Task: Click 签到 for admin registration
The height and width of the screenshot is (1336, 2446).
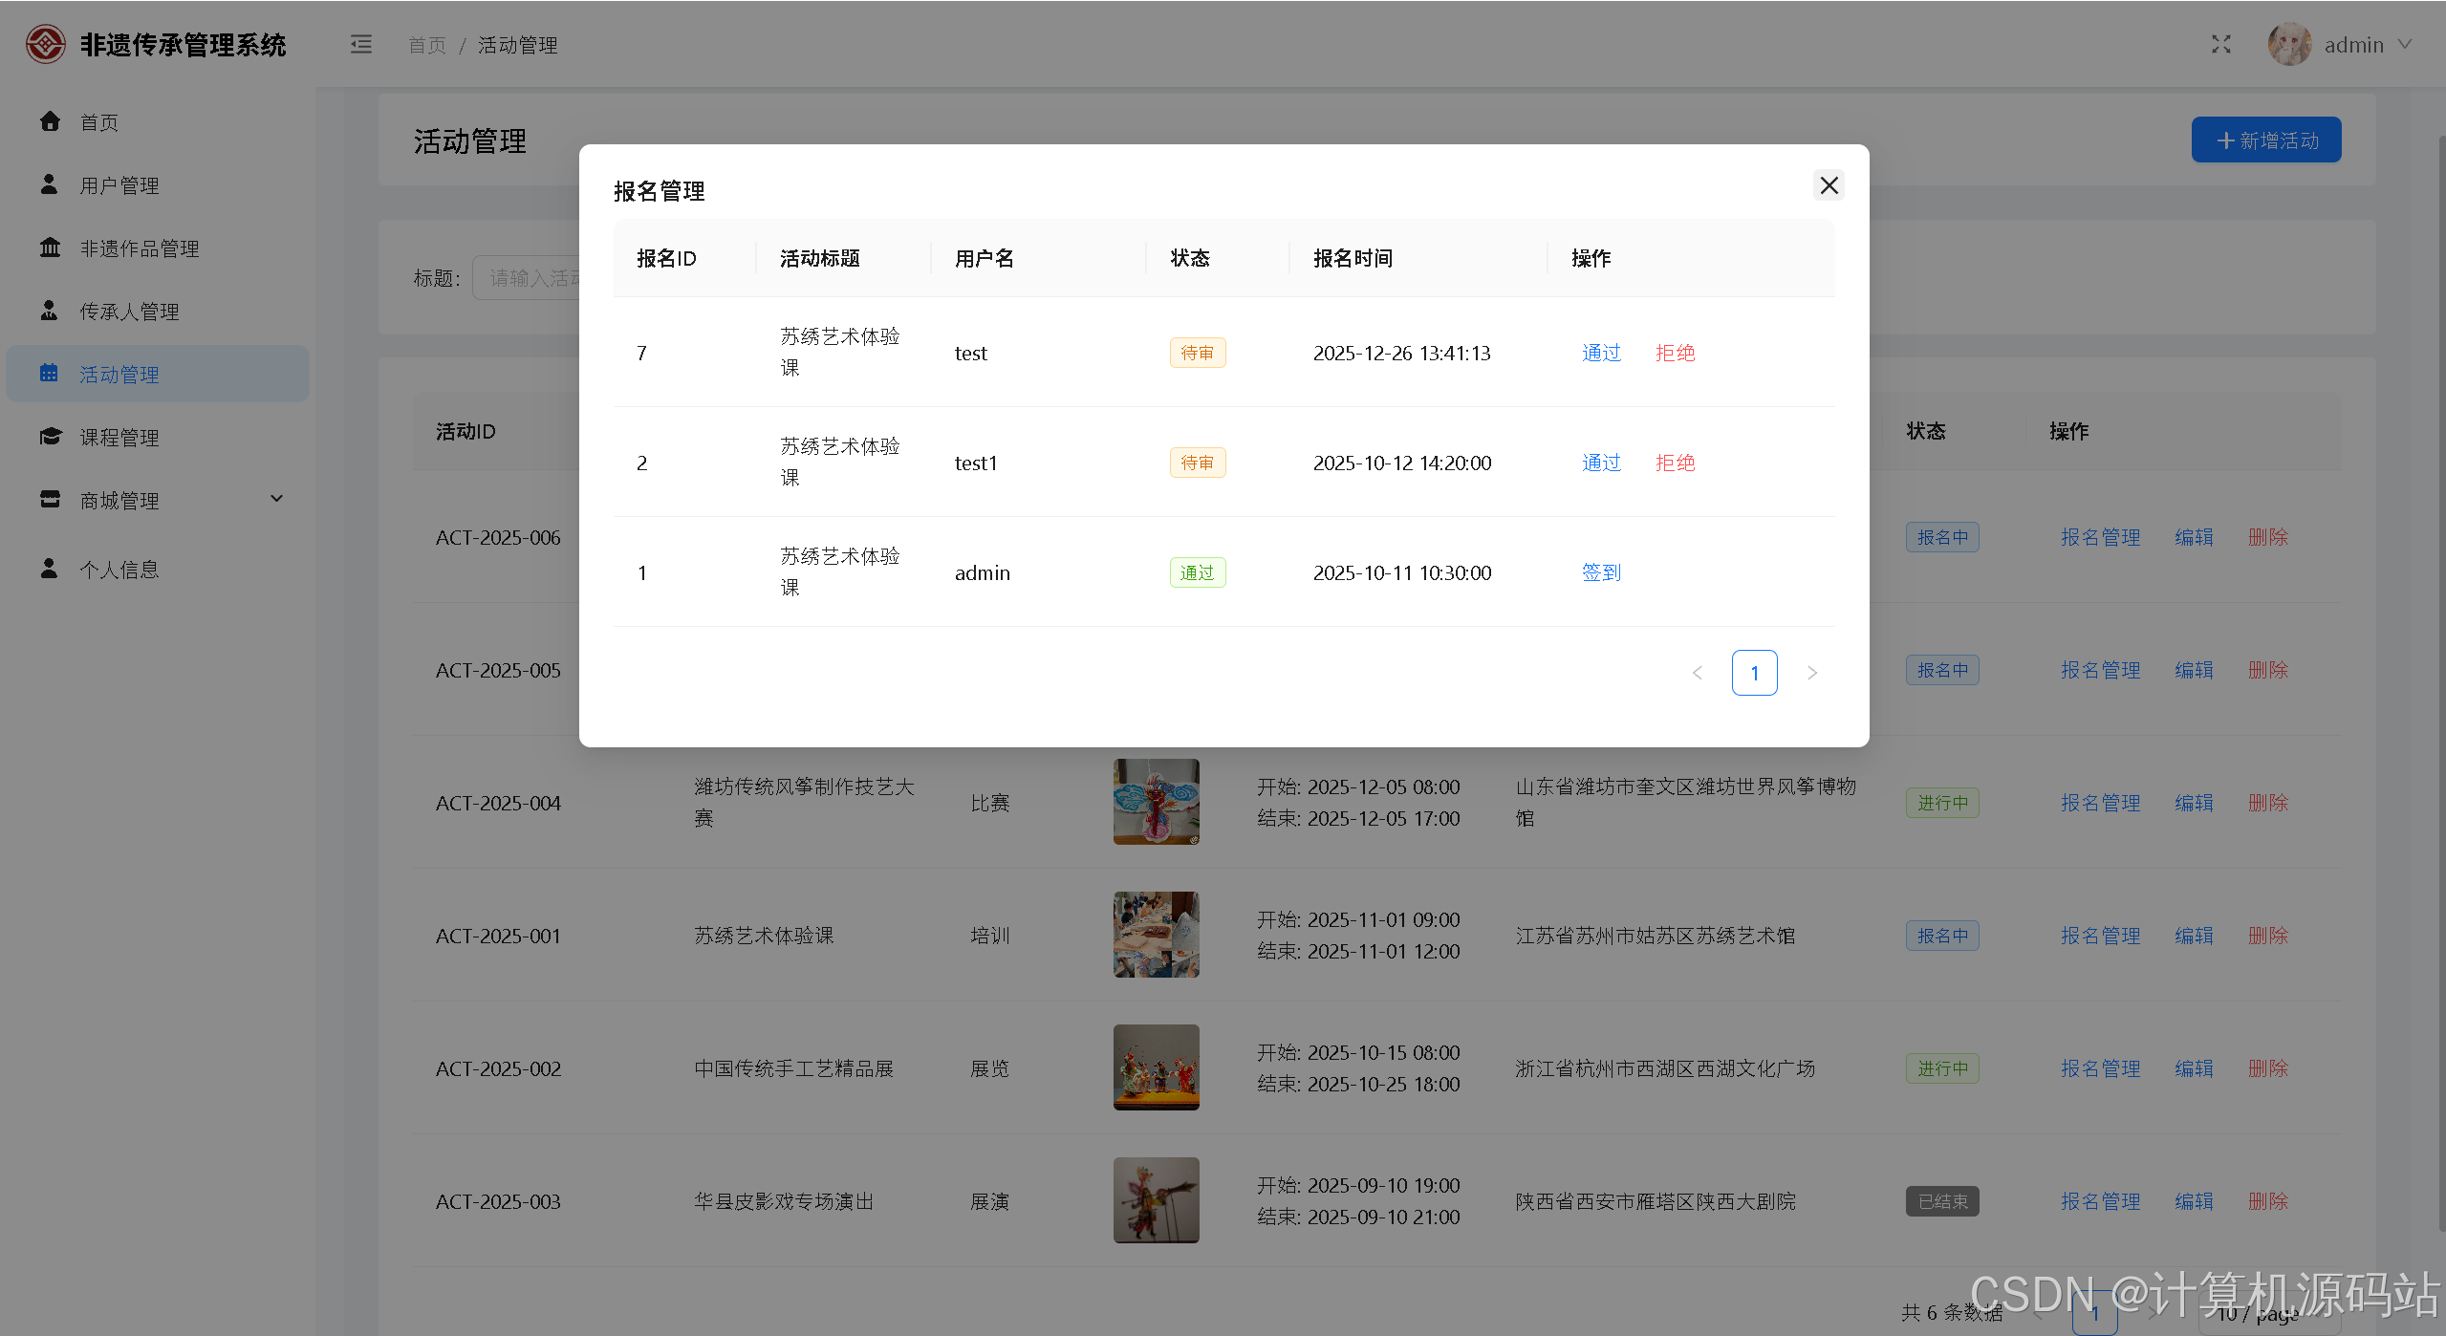Action: point(1601,572)
